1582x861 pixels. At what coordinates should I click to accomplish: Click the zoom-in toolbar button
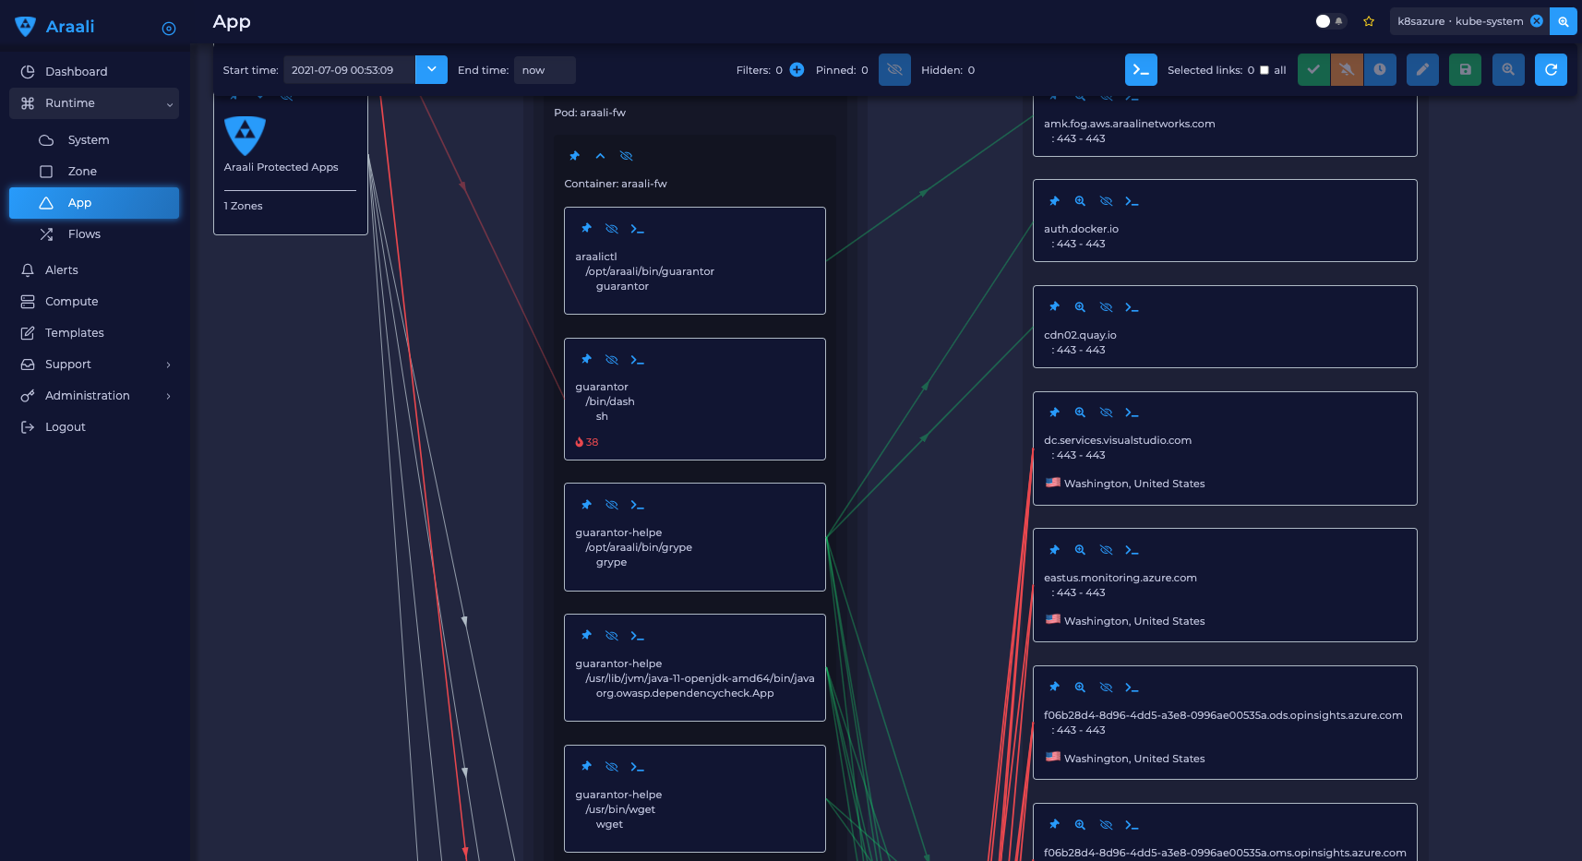[1508, 70]
